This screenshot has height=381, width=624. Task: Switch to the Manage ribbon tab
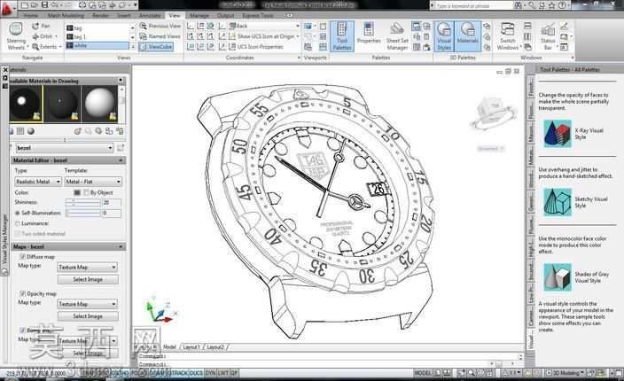[199, 16]
